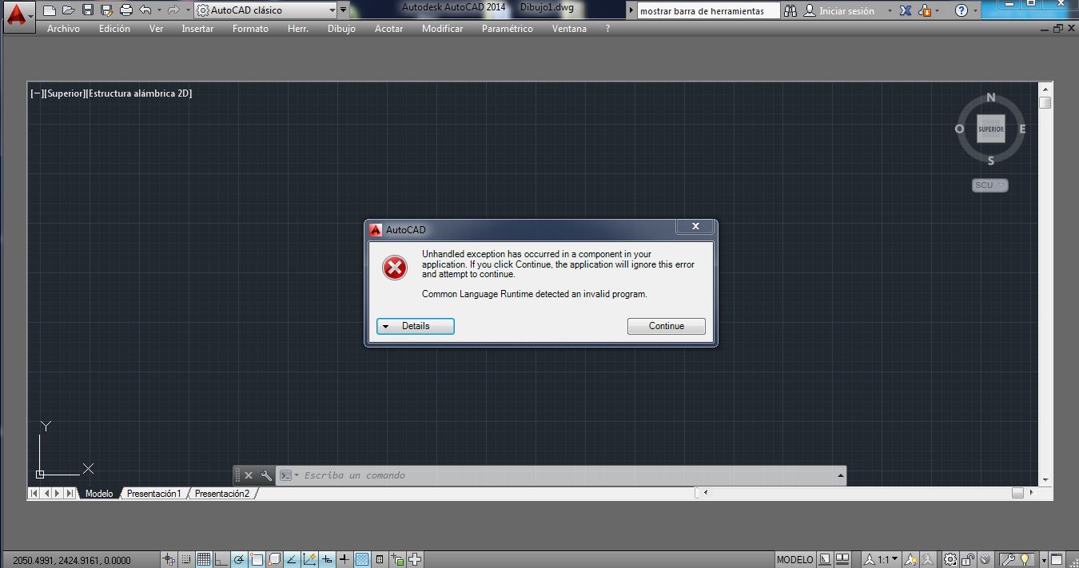Click the coordinates readout 2050.4991, 2424.9161
The height and width of the screenshot is (568, 1079).
click(x=72, y=560)
